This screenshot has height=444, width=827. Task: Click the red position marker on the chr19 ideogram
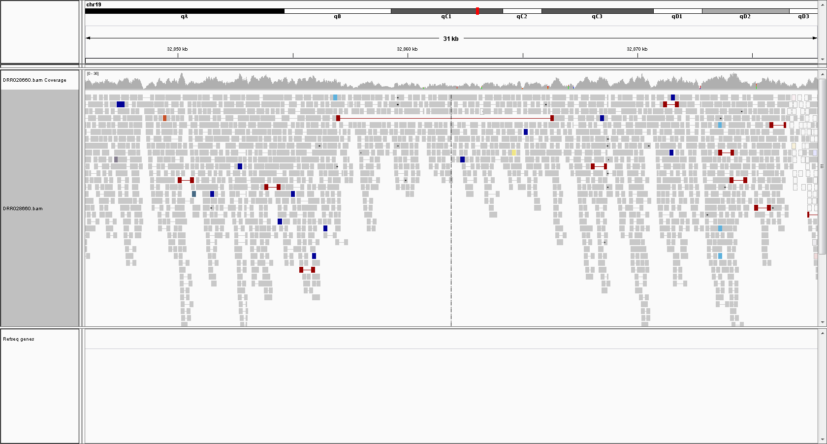click(477, 11)
